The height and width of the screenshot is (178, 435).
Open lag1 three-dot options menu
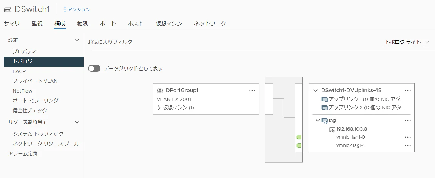click(x=407, y=121)
